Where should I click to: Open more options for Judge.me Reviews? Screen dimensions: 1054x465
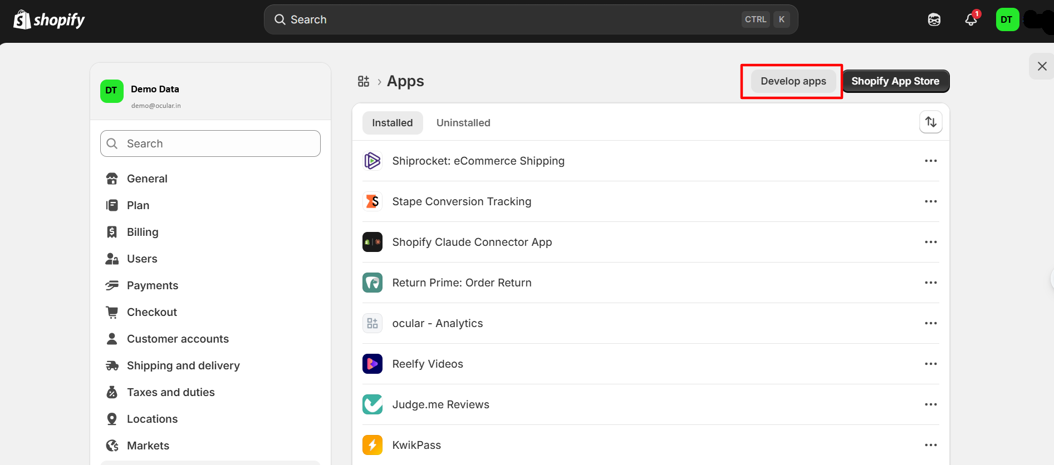pos(931,404)
